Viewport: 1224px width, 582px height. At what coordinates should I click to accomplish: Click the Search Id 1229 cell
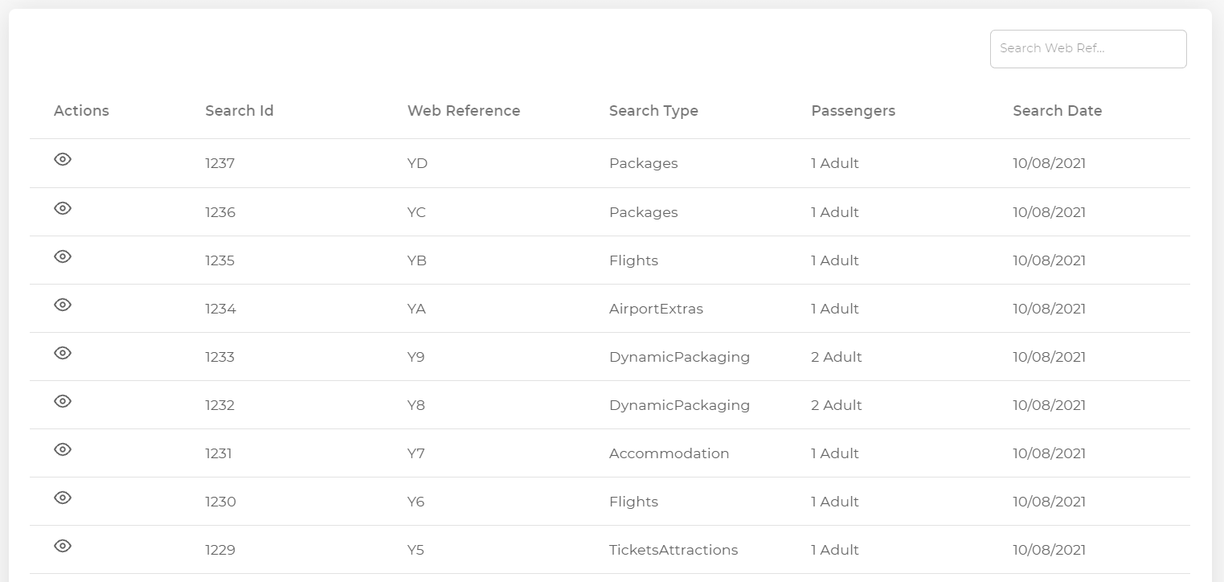[x=220, y=550]
